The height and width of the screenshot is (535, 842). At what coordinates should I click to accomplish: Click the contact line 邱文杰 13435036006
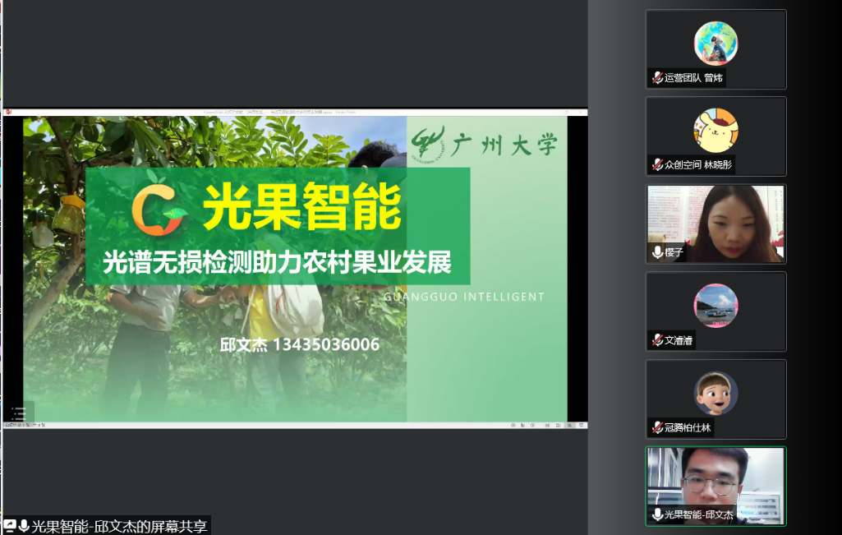[x=300, y=344]
